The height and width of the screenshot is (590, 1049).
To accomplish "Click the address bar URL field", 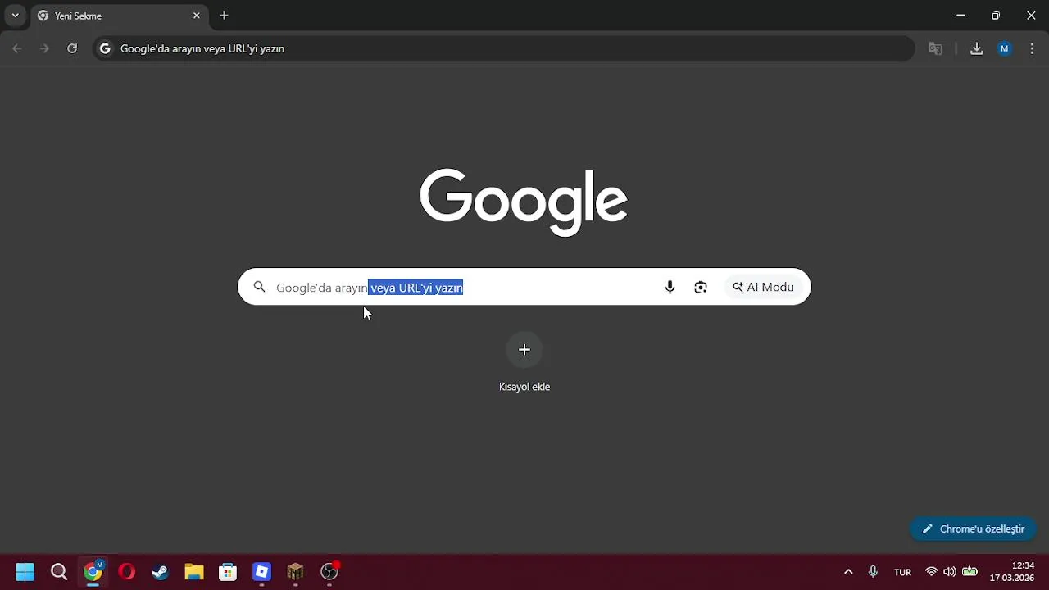I will tap(504, 48).
